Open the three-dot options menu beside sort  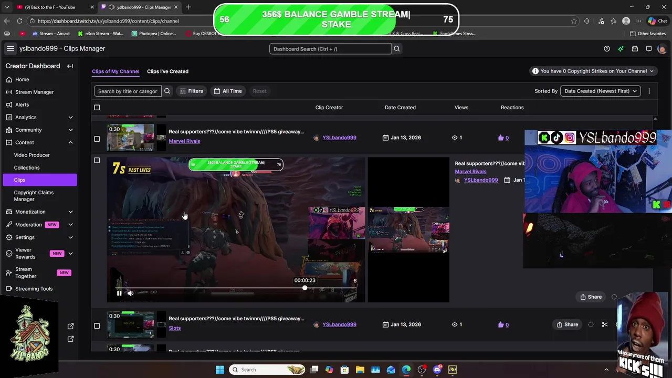(x=649, y=91)
